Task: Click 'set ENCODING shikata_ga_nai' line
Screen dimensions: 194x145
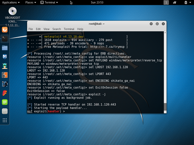Action: [x=112, y=81]
